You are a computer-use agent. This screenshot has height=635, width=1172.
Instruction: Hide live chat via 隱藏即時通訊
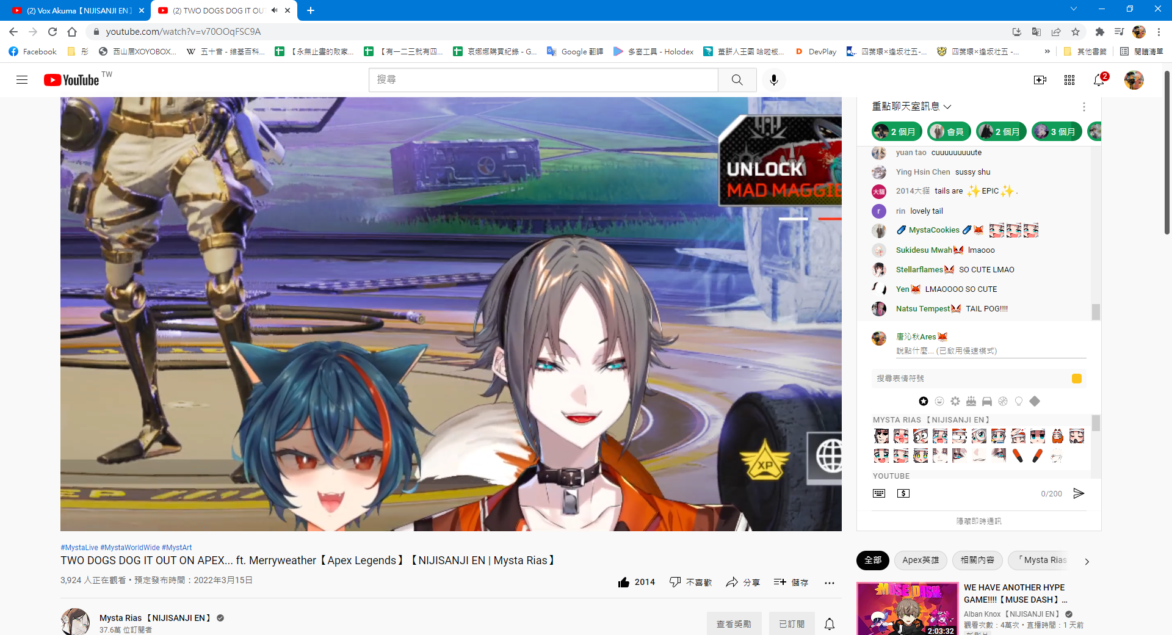978,521
